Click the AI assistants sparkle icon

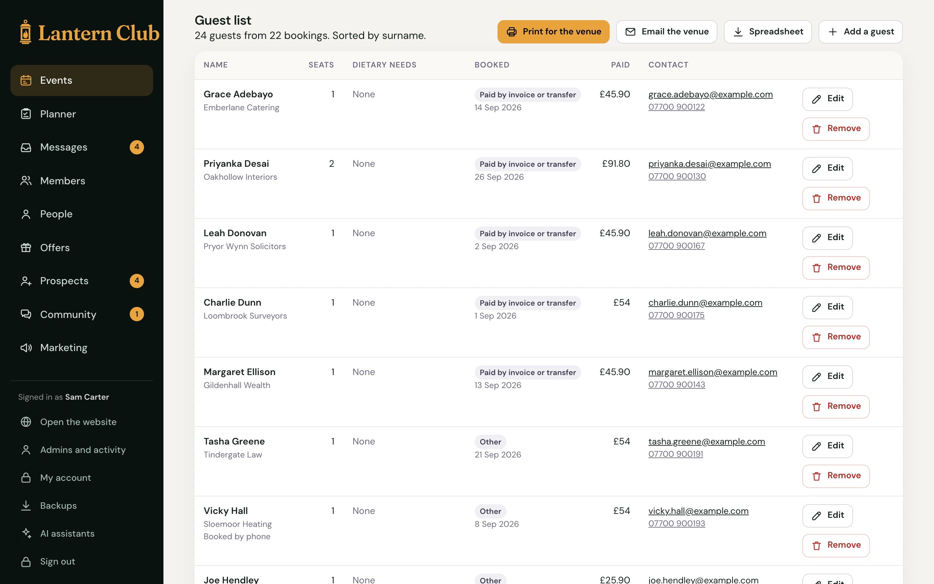pos(26,533)
